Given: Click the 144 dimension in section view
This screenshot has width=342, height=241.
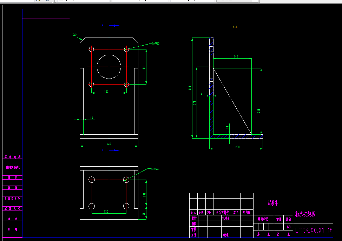Looking at the screenshot, I should click(x=236, y=56).
